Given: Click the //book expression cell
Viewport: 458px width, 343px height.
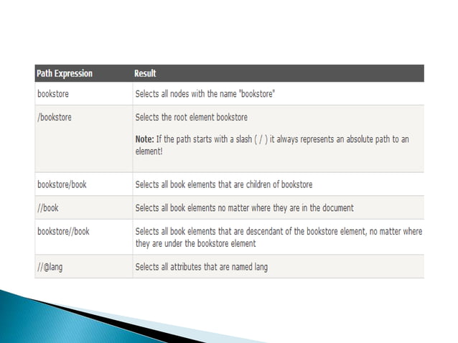Looking at the screenshot, I should [x=83, y=207].
